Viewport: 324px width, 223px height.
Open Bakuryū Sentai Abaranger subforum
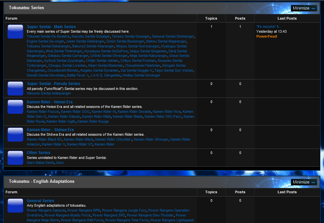[93, 46]
